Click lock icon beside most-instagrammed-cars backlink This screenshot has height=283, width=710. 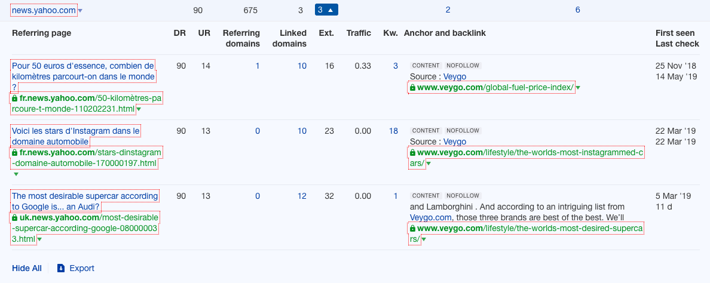[x=412, y=153]
